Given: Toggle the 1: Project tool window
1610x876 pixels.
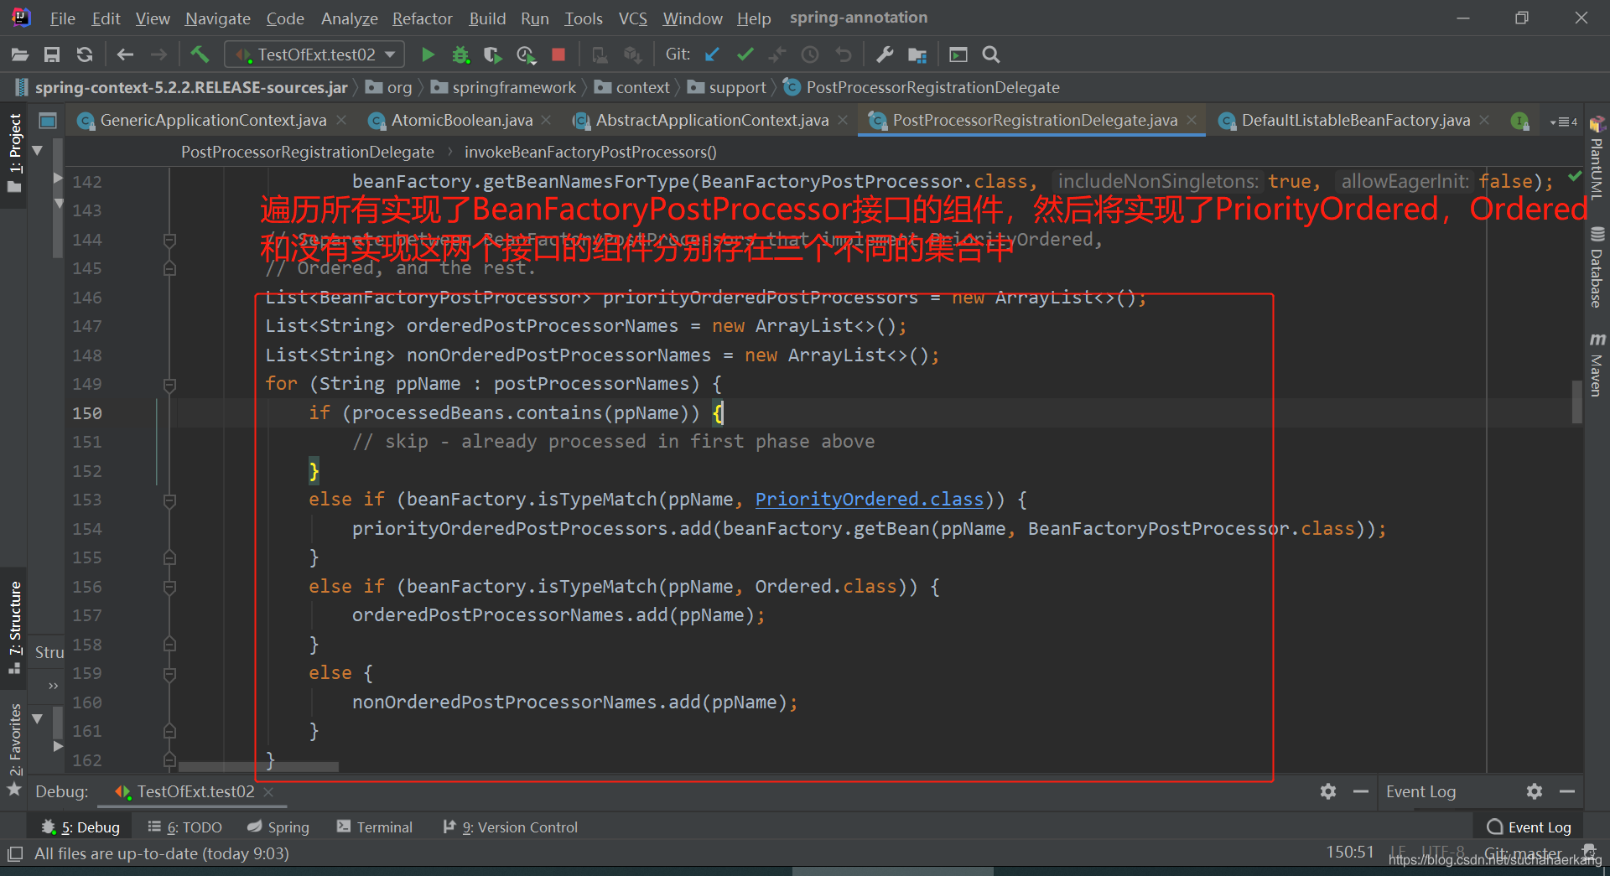Looking at the screenshot, I should click(14, 153).
